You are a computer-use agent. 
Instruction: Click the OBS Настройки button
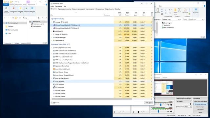(200, 109)
